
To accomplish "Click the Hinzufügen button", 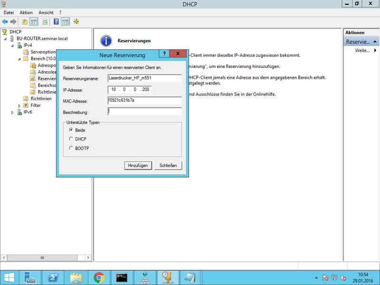I will pyautogui.click(x=138, y=165).
